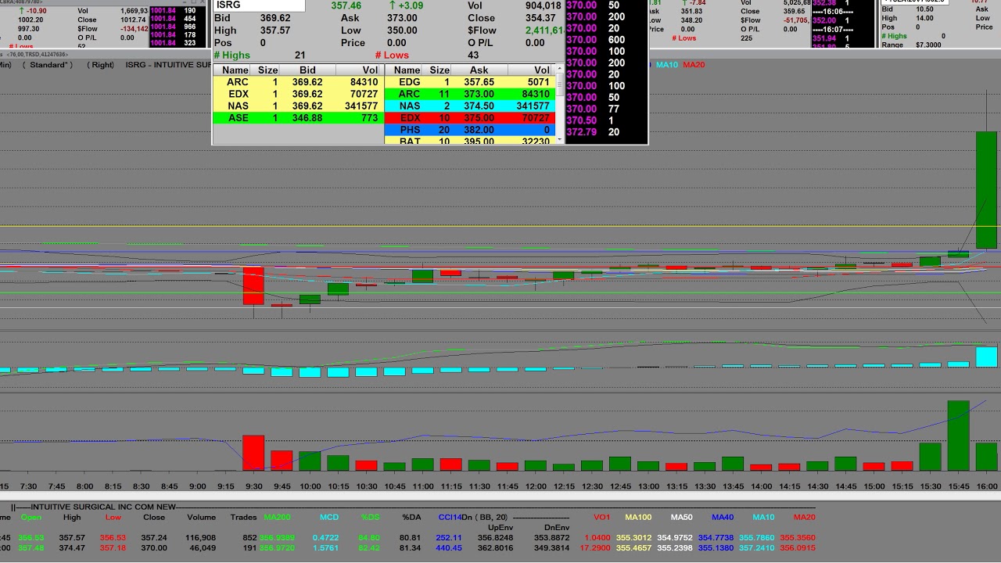This screenshot has width=1001, height=563.
Task: Click the red MA20 legend at chart top
Action: 694,65
